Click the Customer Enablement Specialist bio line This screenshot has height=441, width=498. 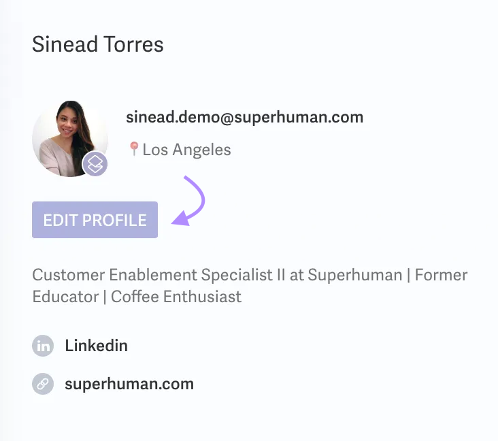coord(250,275)
